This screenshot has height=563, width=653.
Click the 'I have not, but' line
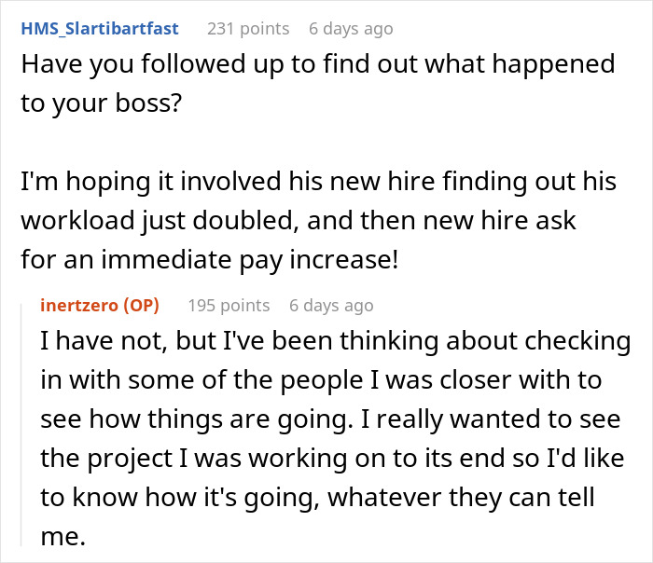tap(336, 341)
